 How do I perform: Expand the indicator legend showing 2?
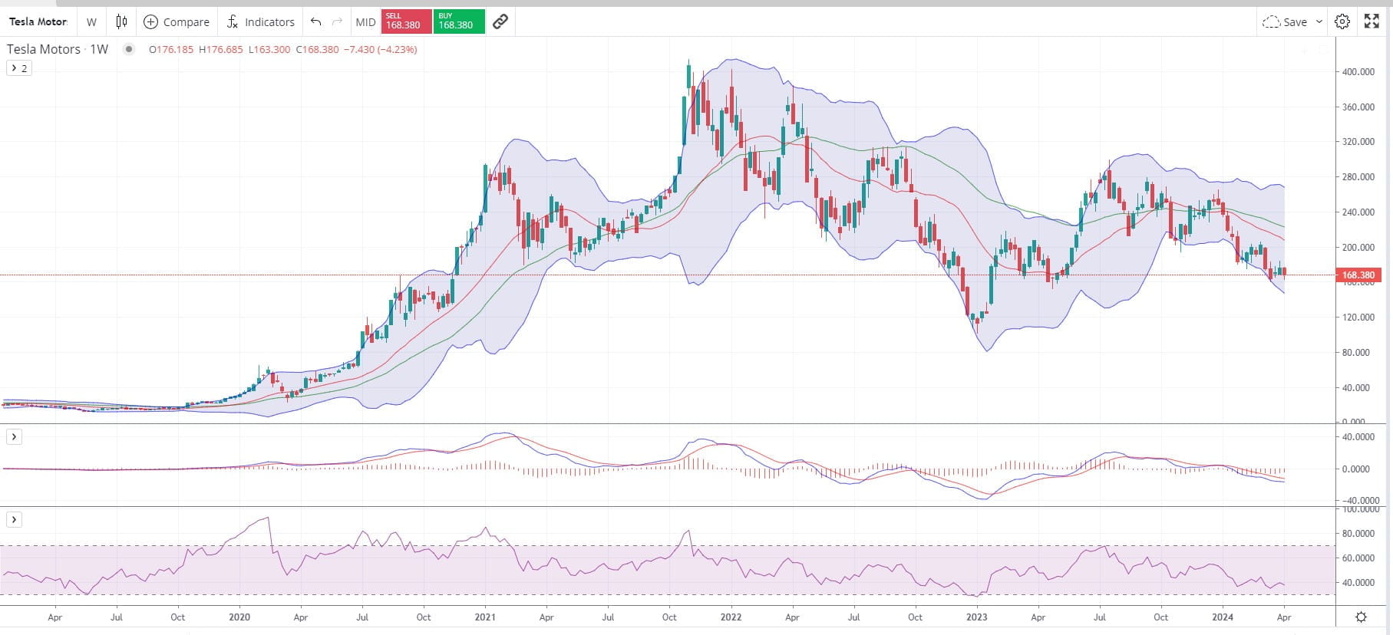[x=19, y=68]
